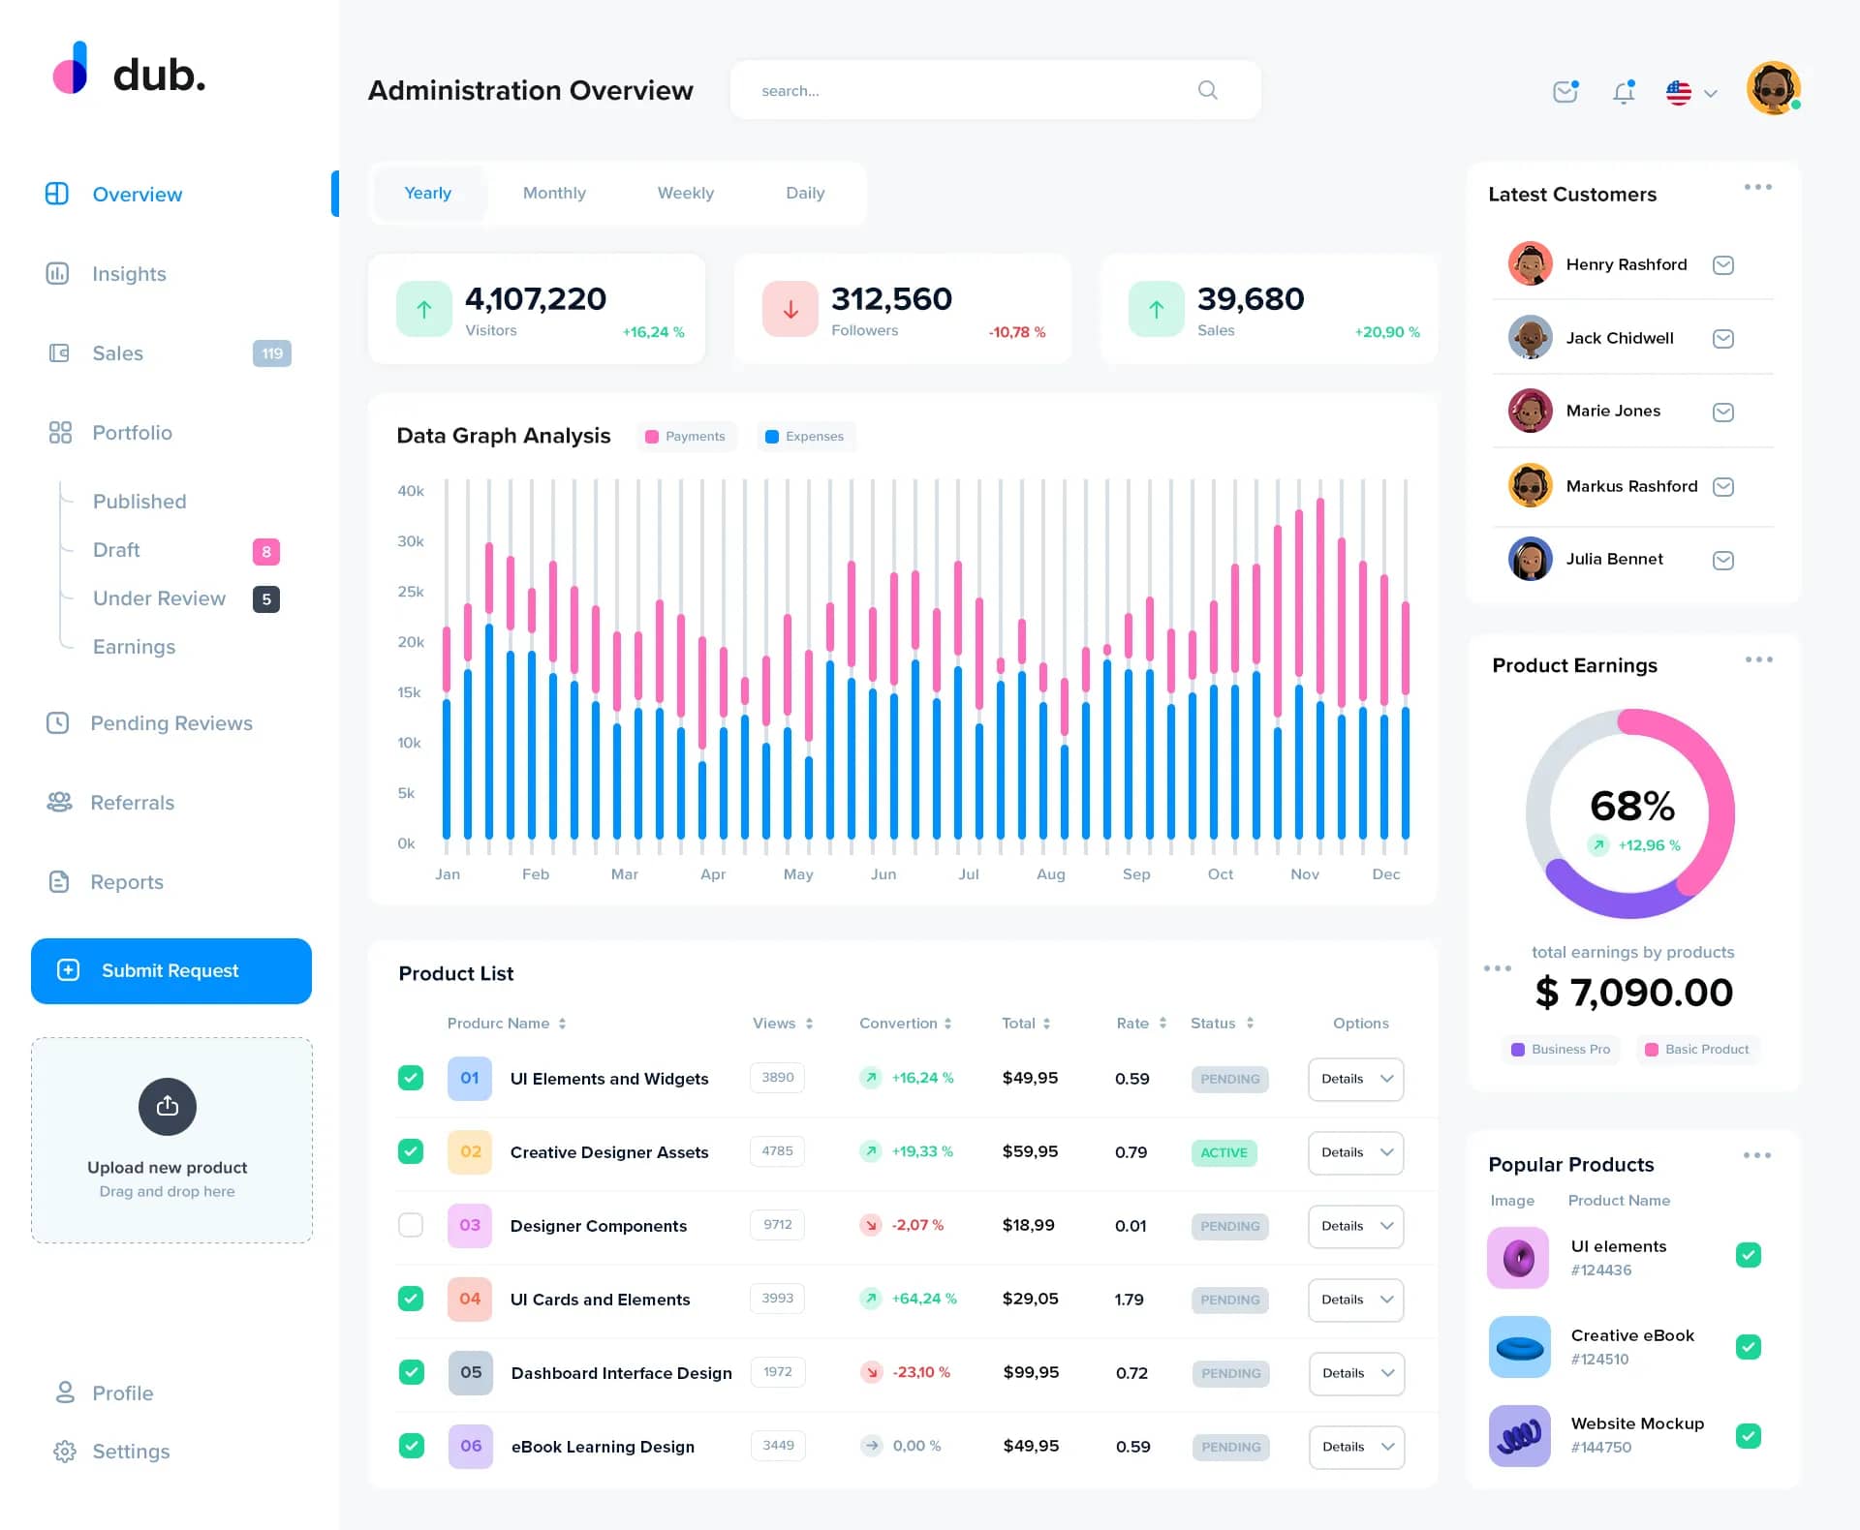Check the Designer Components row checkbox
Screen dimensions: 1860x1530
click(x=411, y=1225)
